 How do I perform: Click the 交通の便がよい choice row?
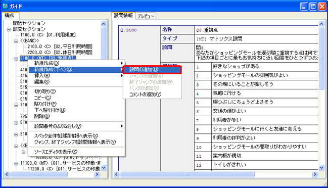256,112
